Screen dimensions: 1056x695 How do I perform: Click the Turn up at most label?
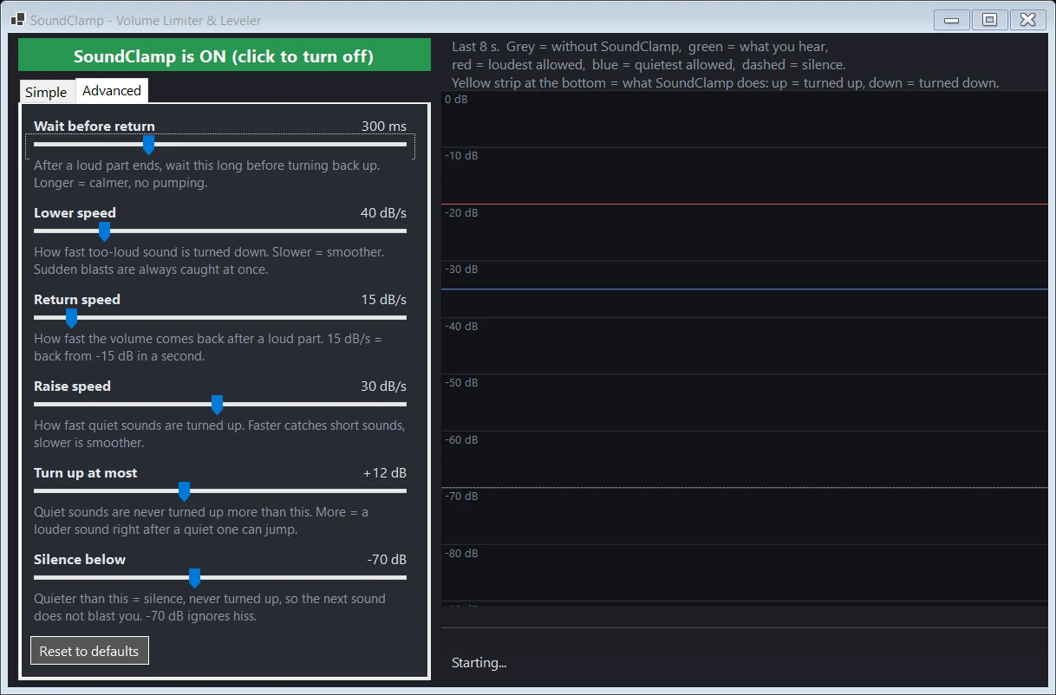coord(86,473)
